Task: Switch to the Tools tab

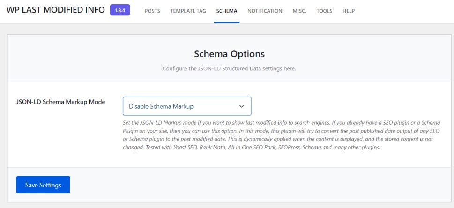Action: click(324, 11)
